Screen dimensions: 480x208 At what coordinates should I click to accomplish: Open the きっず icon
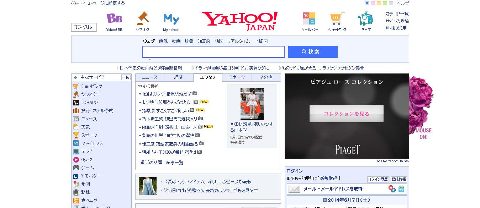(365, 18)
